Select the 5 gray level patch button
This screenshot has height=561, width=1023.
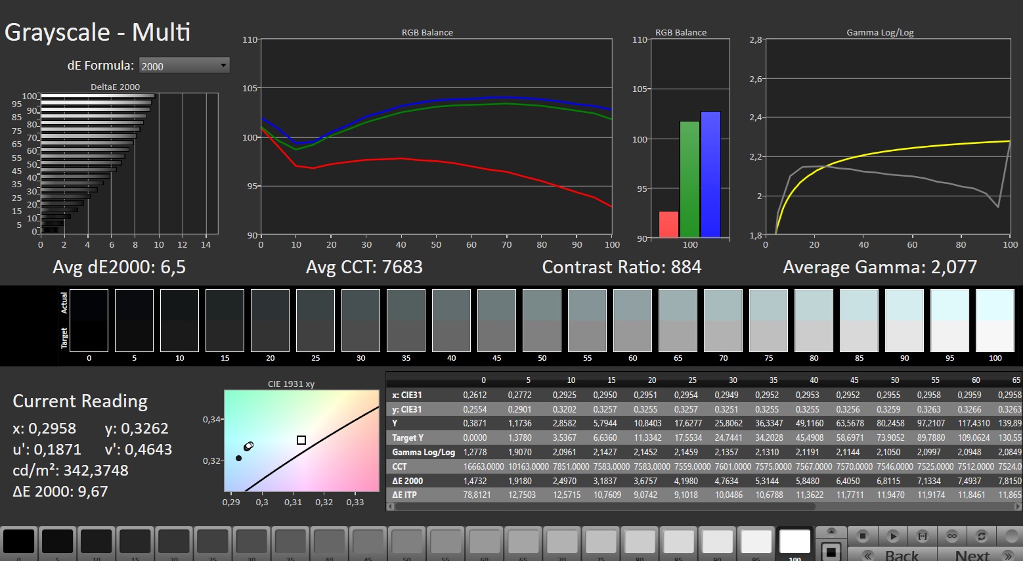(x=58, y=544)
